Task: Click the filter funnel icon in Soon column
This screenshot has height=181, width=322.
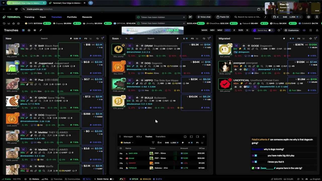Action: pyautogui.click(x=209, y=38)
